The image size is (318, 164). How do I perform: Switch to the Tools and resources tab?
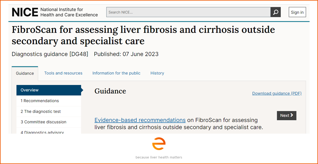point(63,73)
